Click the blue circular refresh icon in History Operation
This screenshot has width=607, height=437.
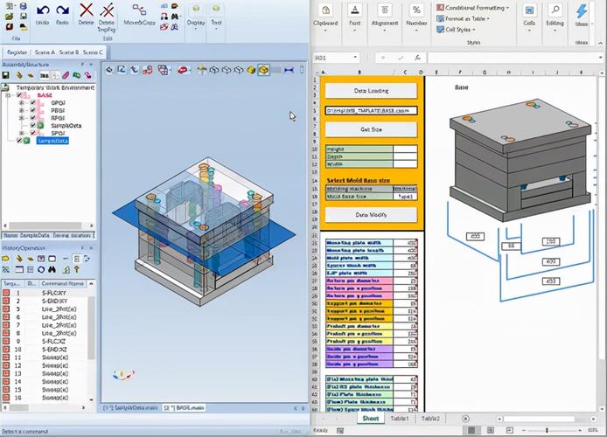[41, 269]
